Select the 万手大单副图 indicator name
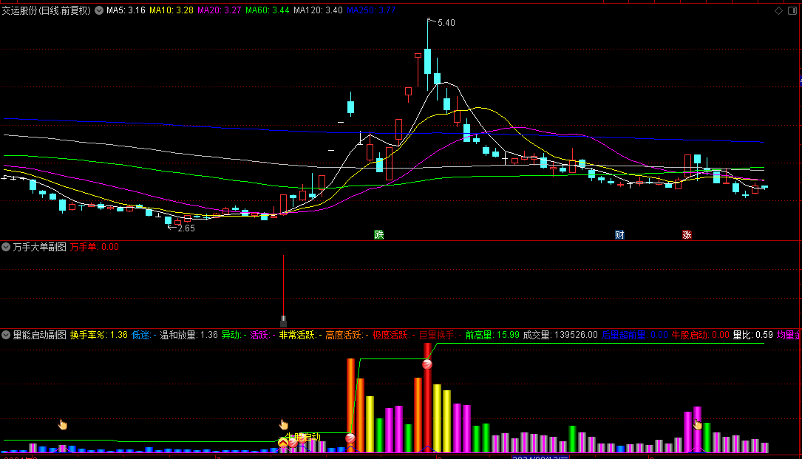This screenshot has height=459, width=802. pyautogui.click(x=39, y=247)
